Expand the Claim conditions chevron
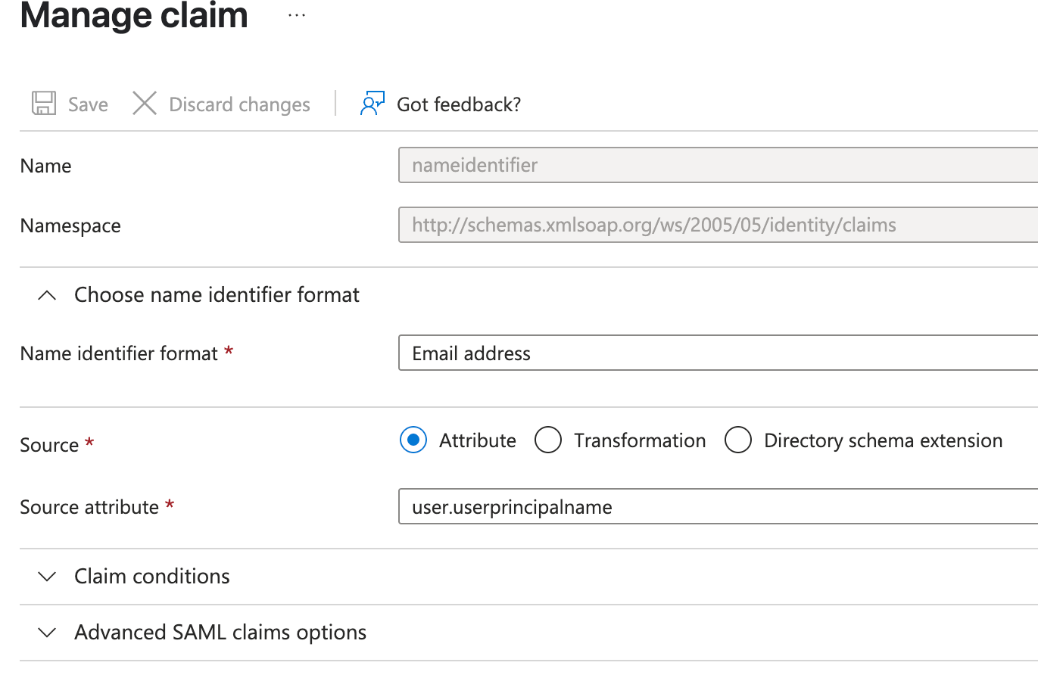 [x=47, y=577]
